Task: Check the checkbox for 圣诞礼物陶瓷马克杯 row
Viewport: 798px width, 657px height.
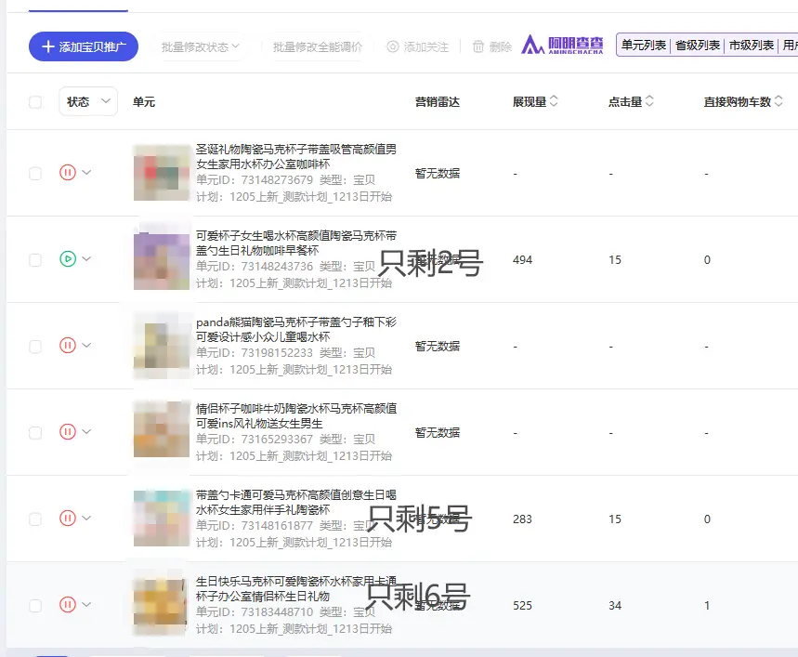Action: pyautogui.click(x=34, y=173)
